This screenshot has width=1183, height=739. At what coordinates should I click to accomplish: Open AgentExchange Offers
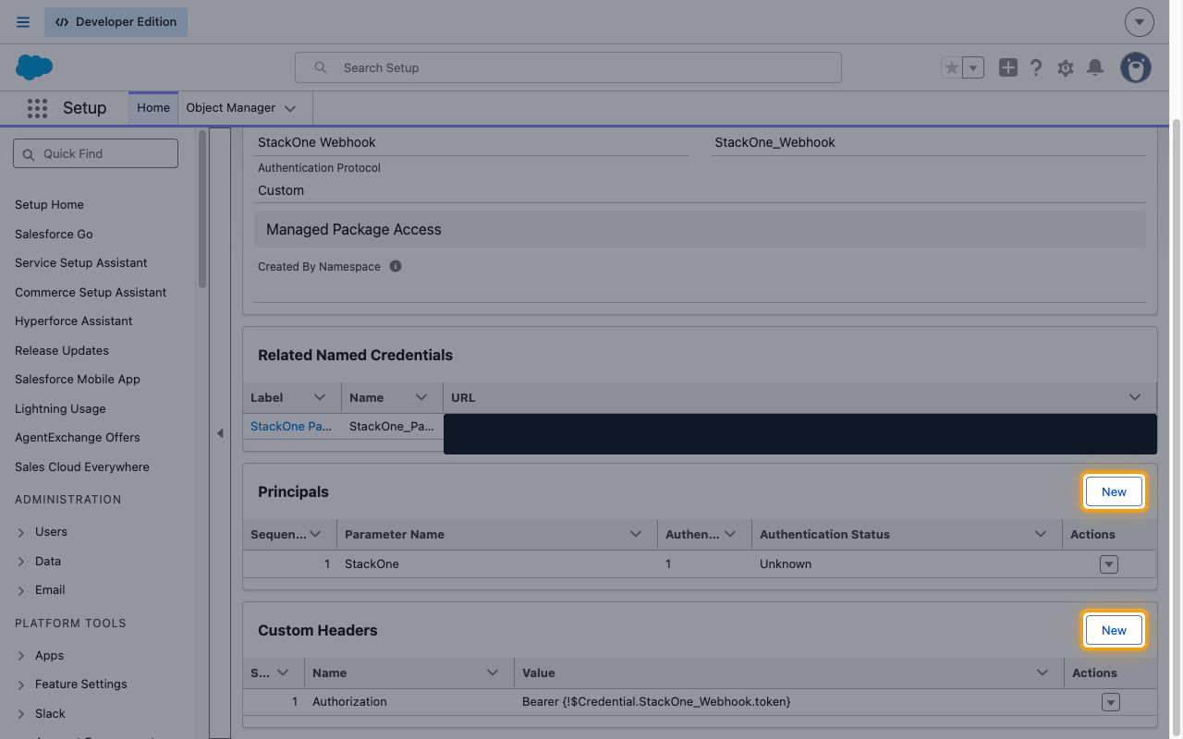tap(78, 438)
